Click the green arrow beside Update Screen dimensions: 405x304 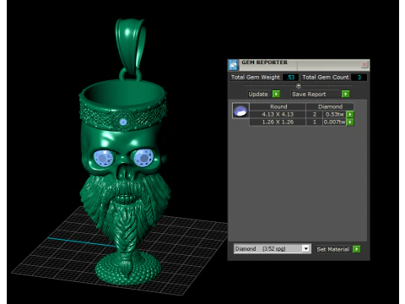point(277,94)
